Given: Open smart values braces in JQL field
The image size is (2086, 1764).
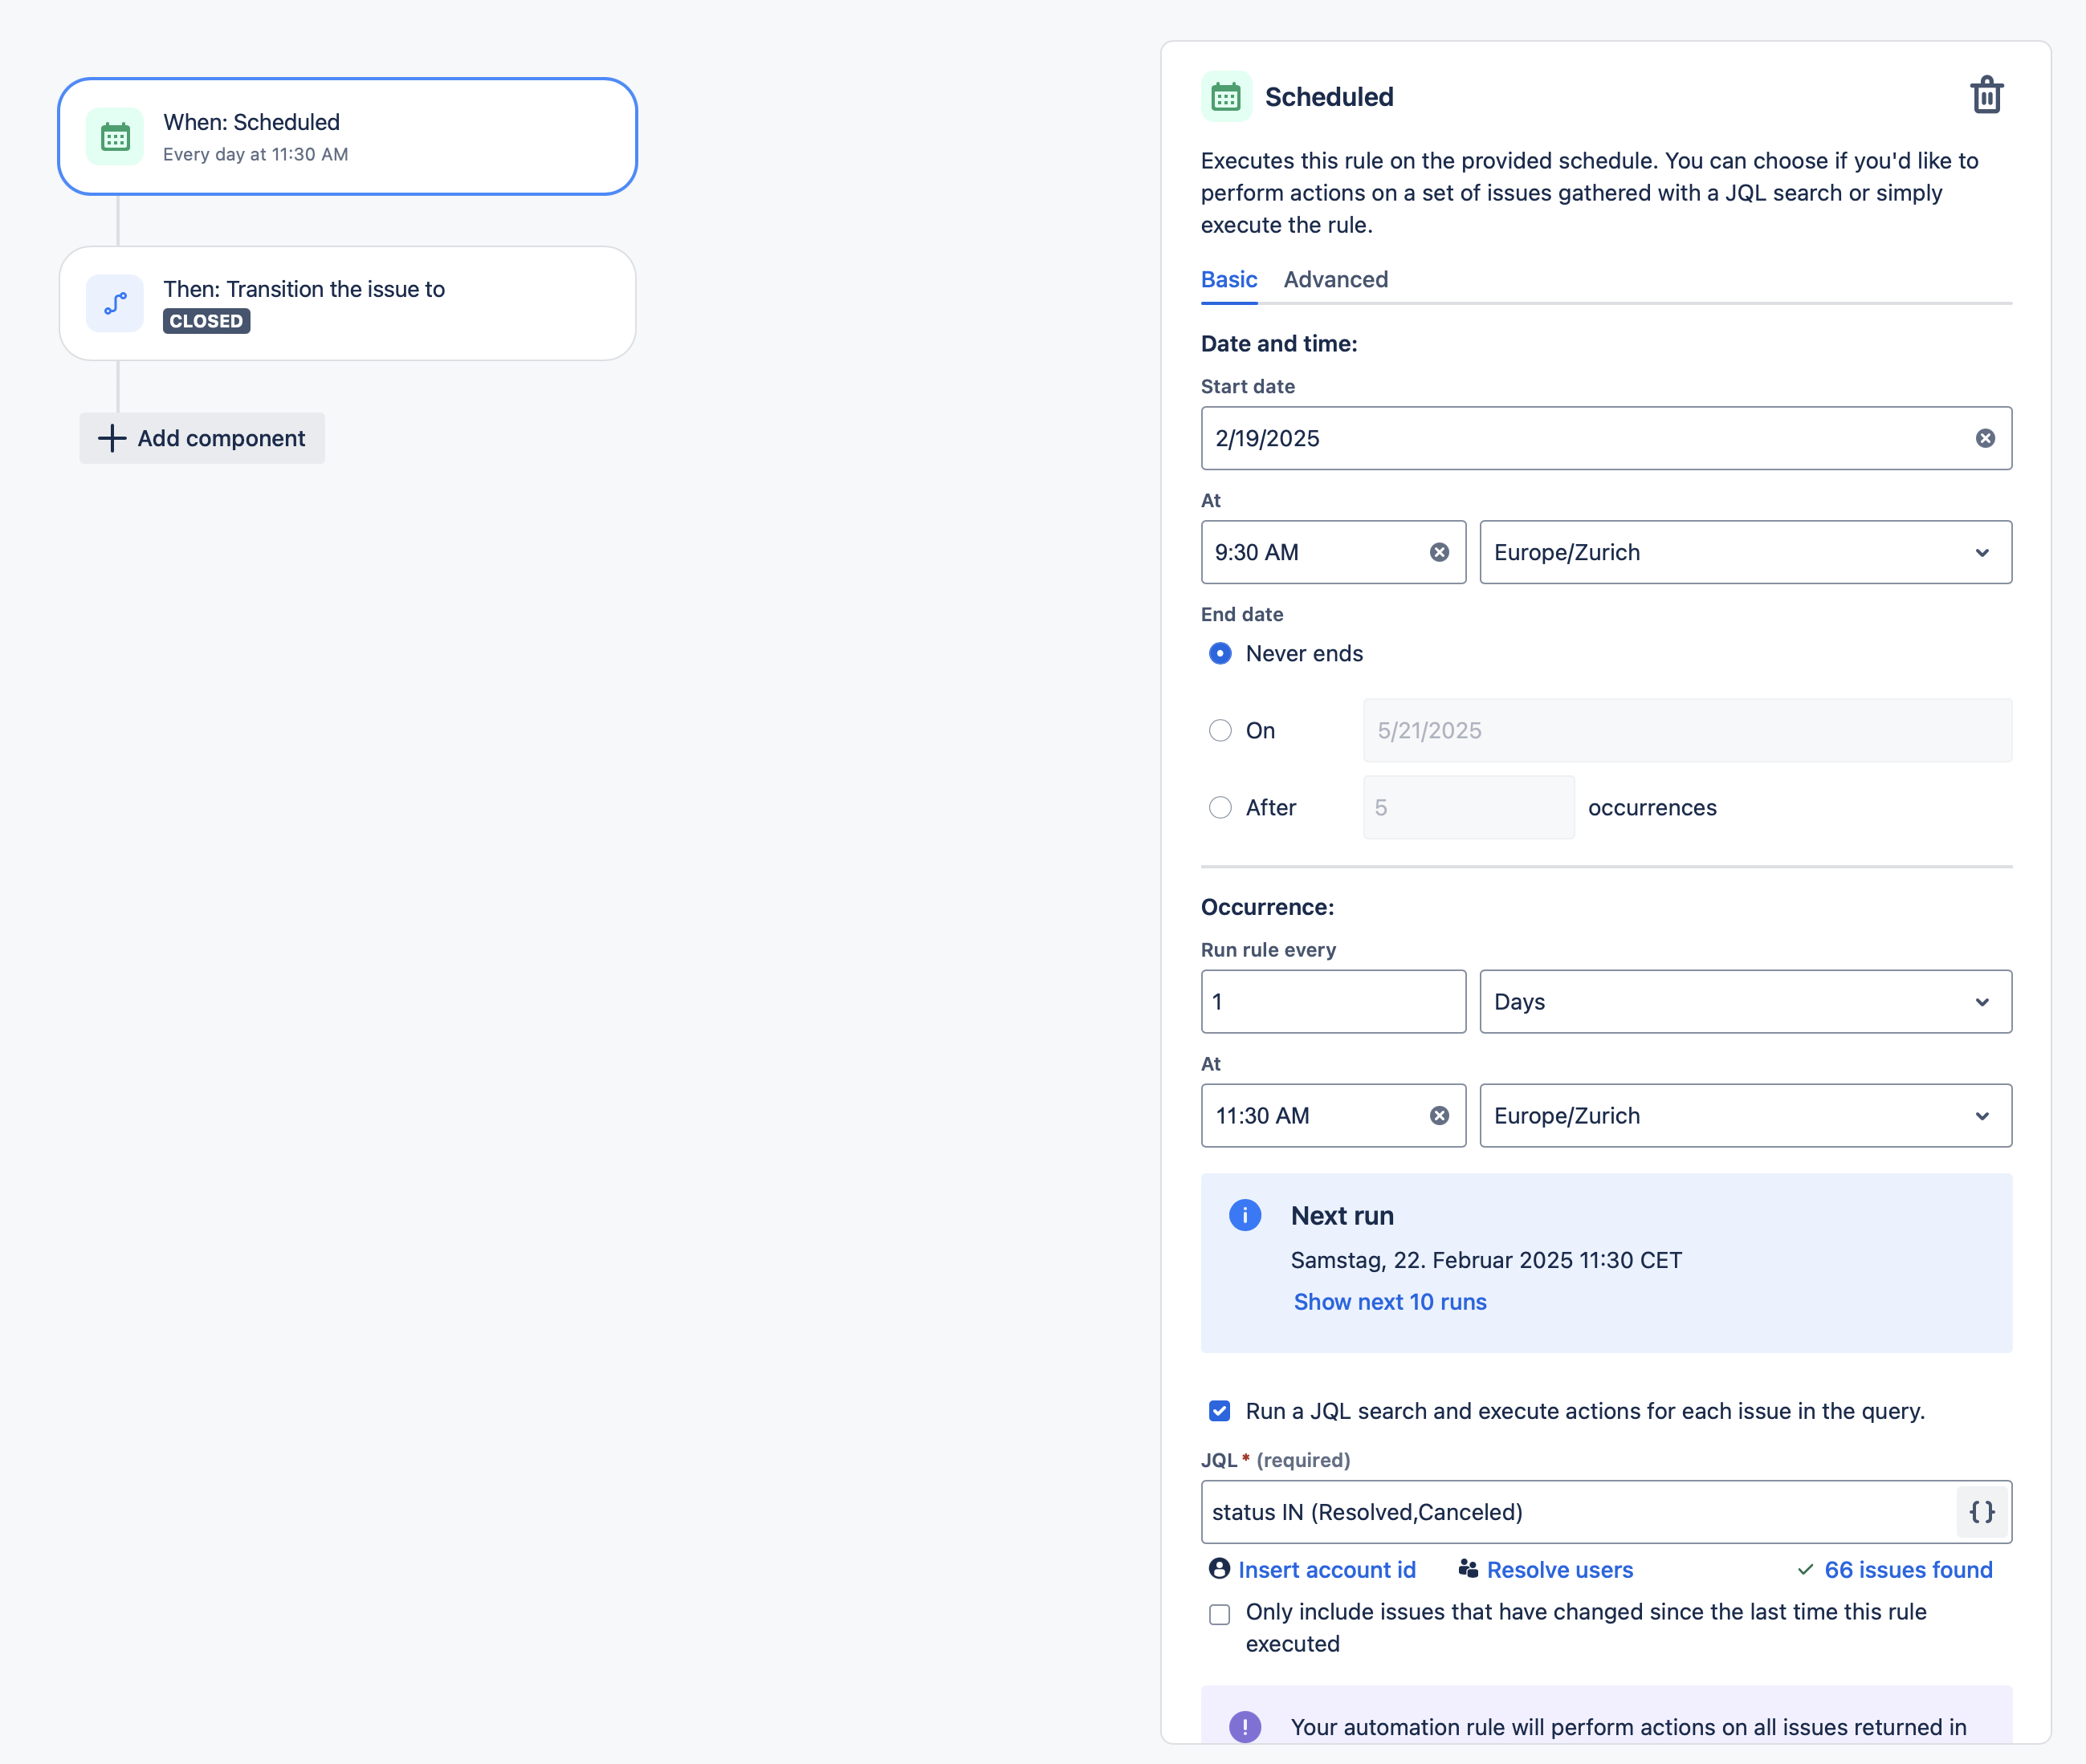Looking at the screenshot, I should [x=1982, y=1511].
